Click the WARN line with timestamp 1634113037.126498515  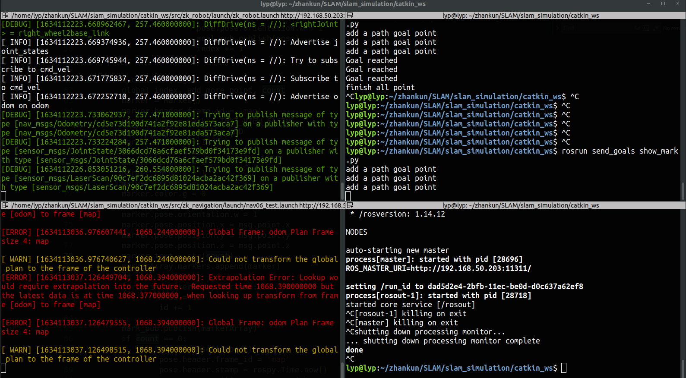(170, 354)
